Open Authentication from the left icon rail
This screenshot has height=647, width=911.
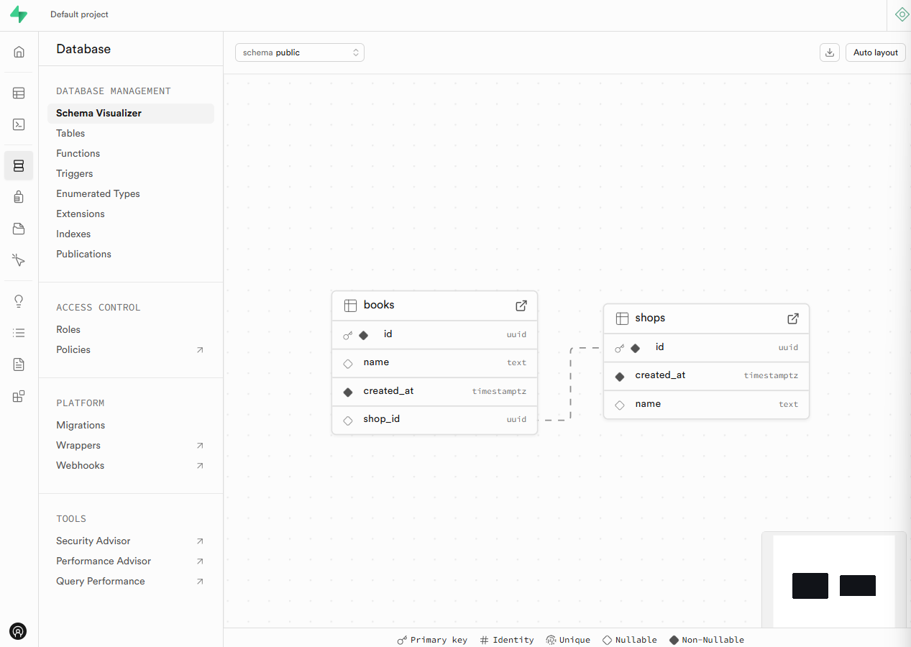click(19, 197)
